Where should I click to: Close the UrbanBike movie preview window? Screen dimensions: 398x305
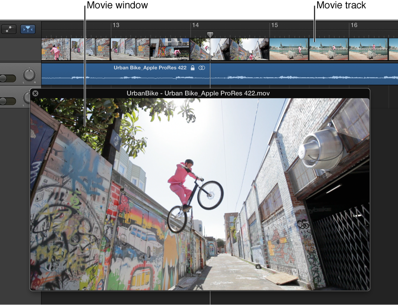point(35,93)
